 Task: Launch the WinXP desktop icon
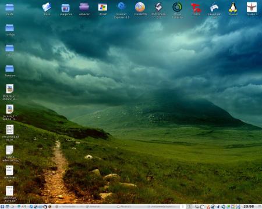pyautogui.click(x=103, y=8)
